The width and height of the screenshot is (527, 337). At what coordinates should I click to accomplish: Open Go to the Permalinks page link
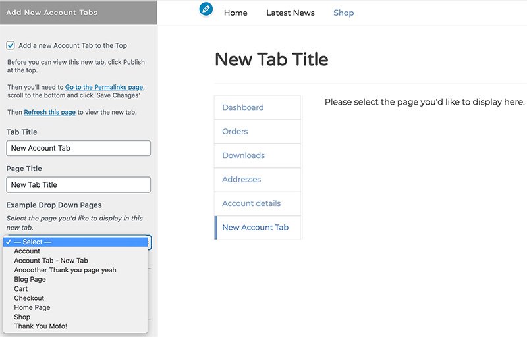[x=104, y=87]
